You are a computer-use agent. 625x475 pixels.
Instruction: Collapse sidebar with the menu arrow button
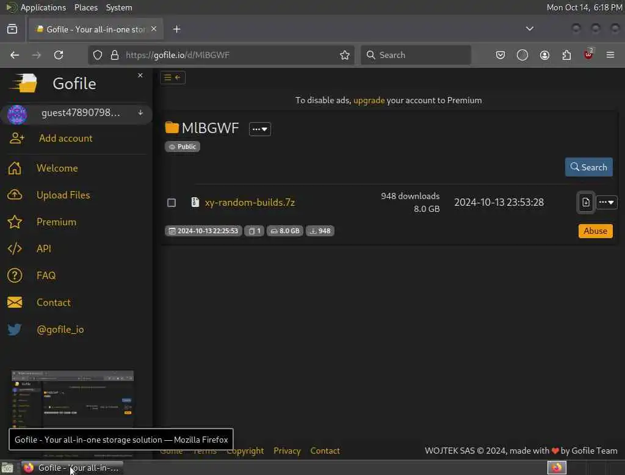point(173,78)
